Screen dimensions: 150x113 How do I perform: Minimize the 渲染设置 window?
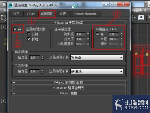tap(106, 4)
